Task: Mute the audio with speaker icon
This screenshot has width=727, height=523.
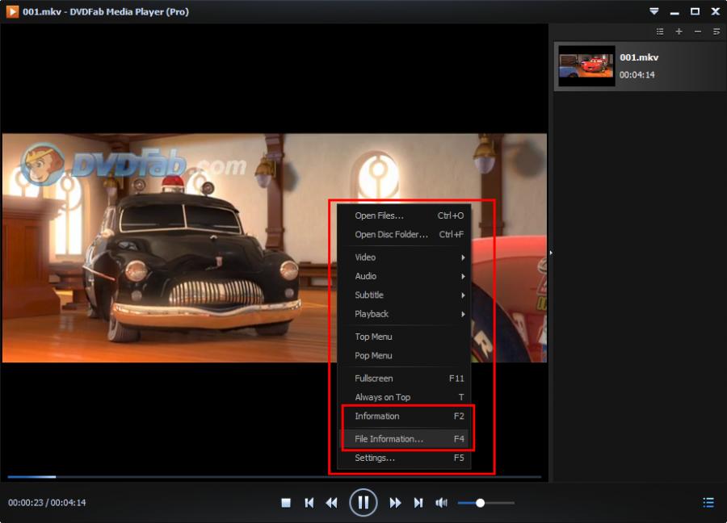Action: (441, 503)
